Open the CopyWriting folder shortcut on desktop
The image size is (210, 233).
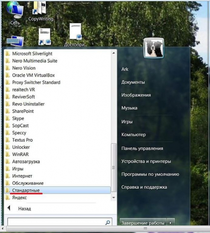40,11
